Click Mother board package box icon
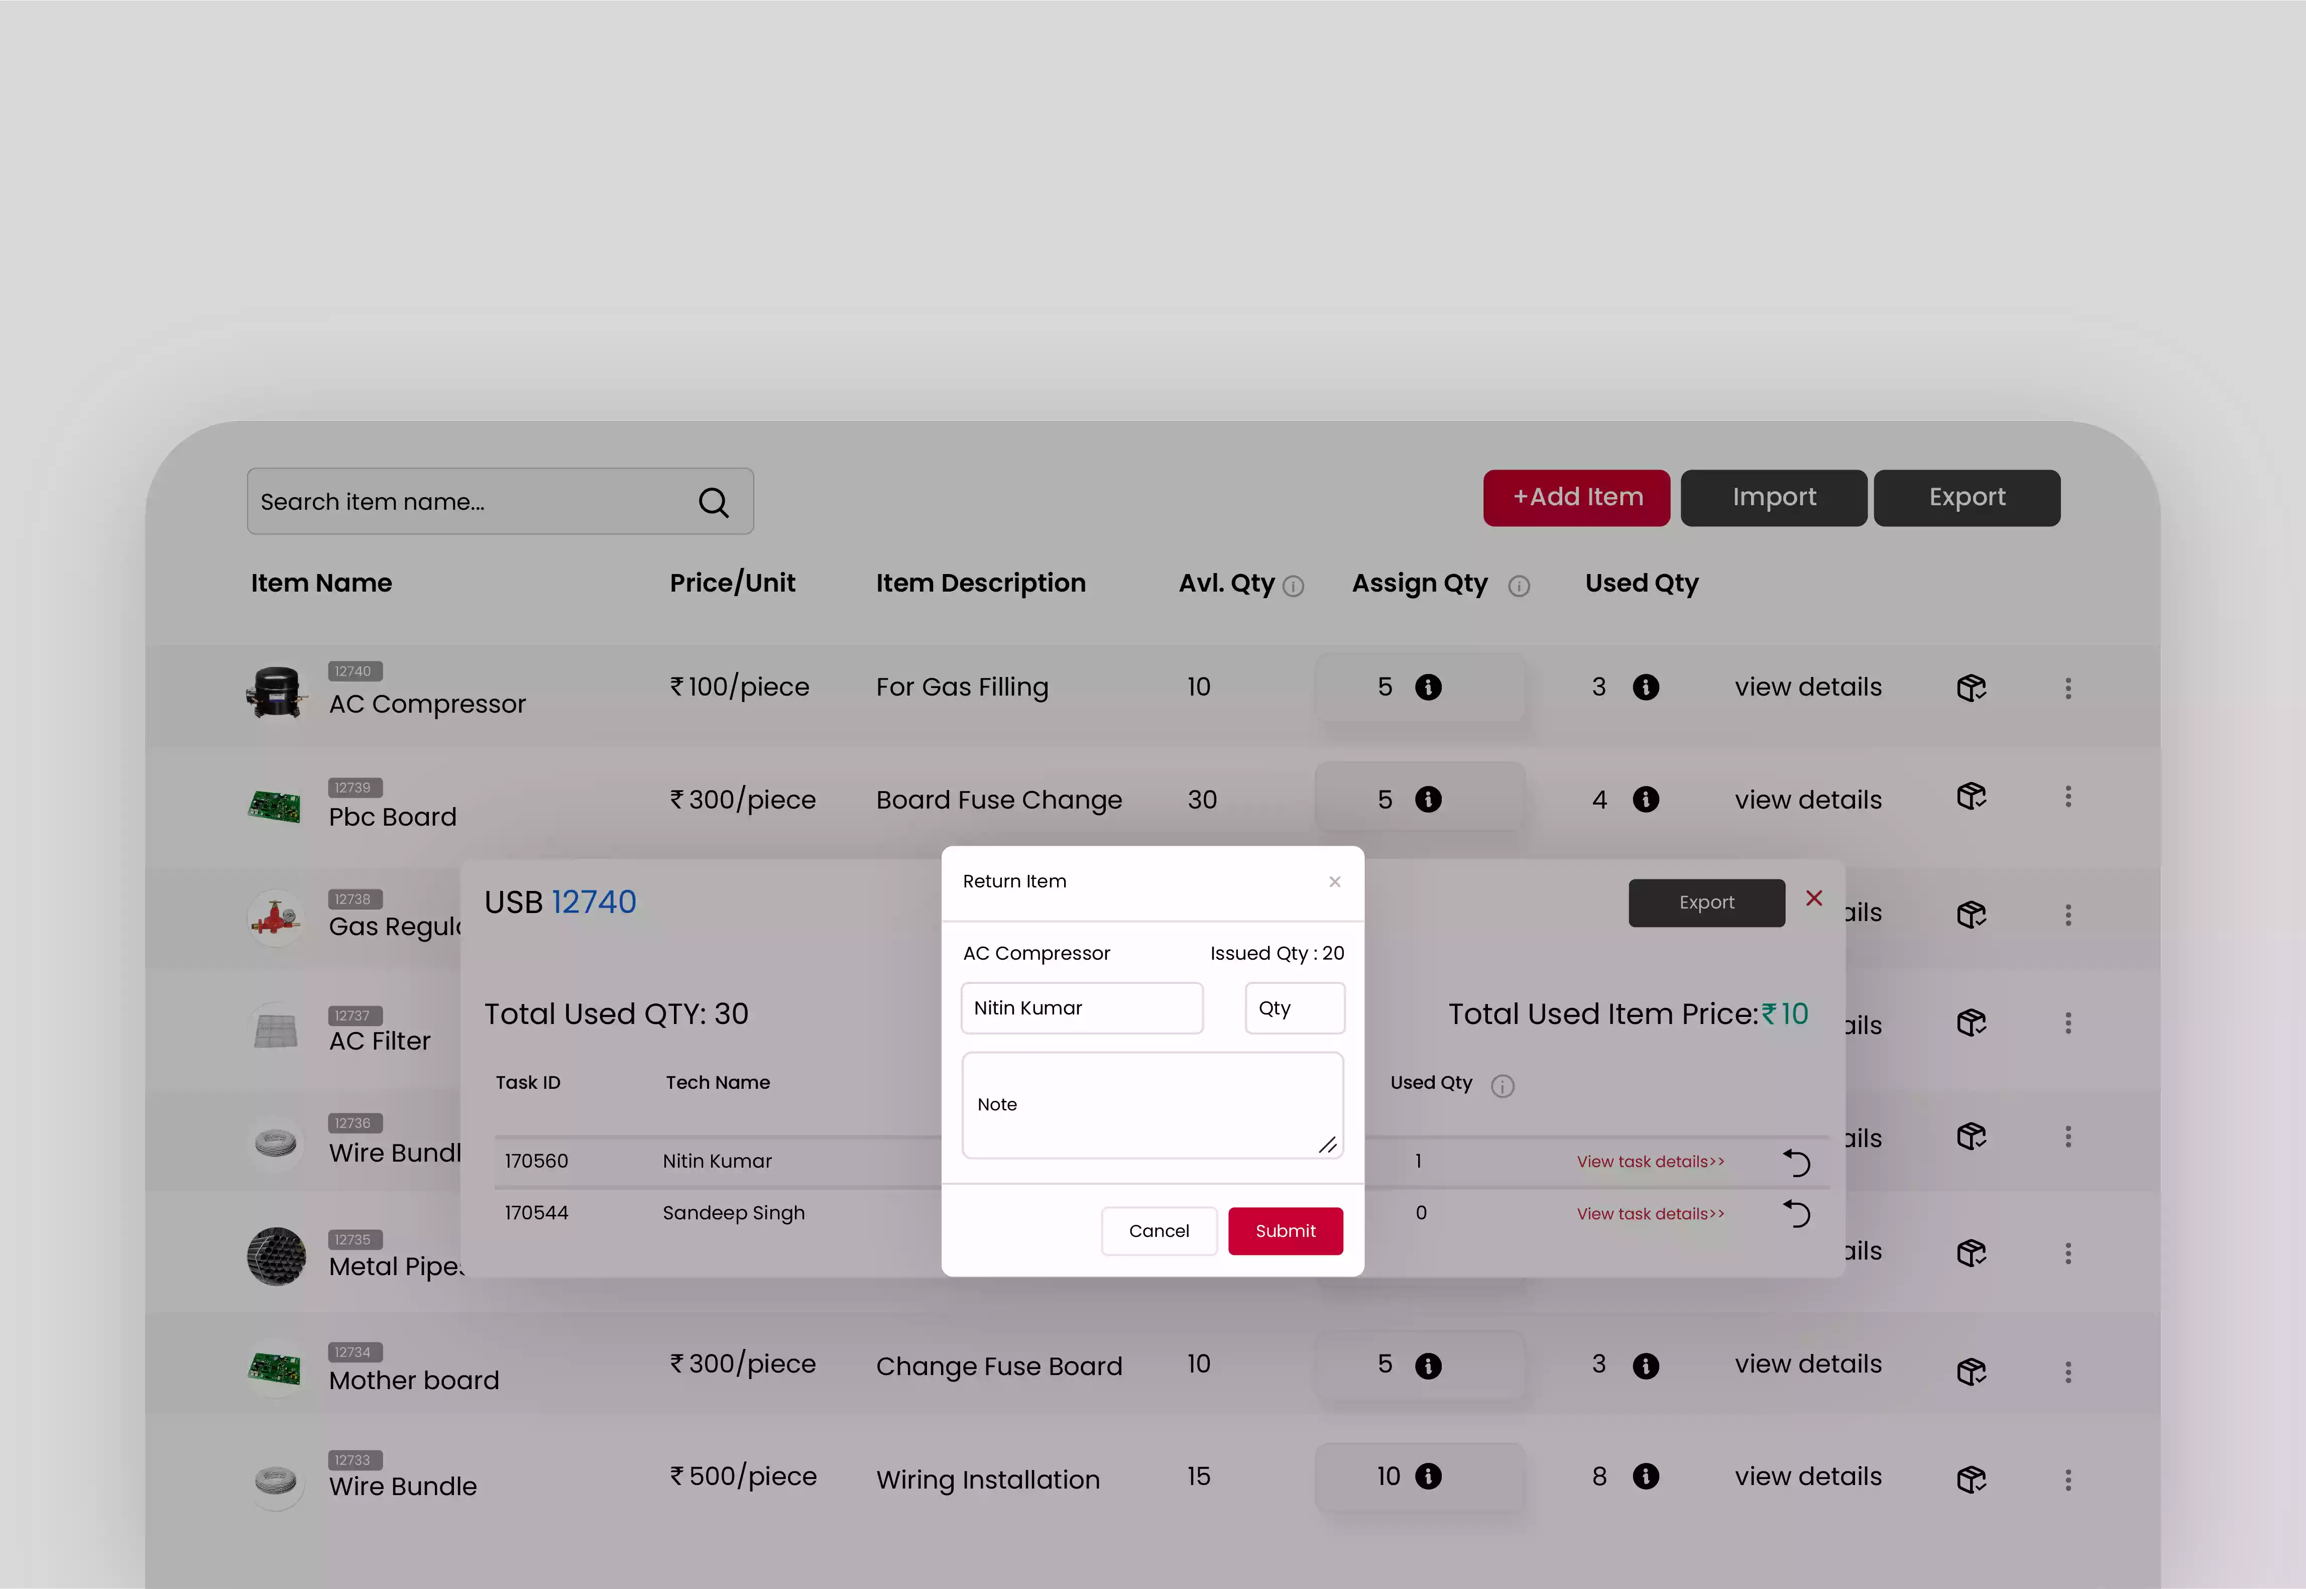 tap(1972, 1372)
